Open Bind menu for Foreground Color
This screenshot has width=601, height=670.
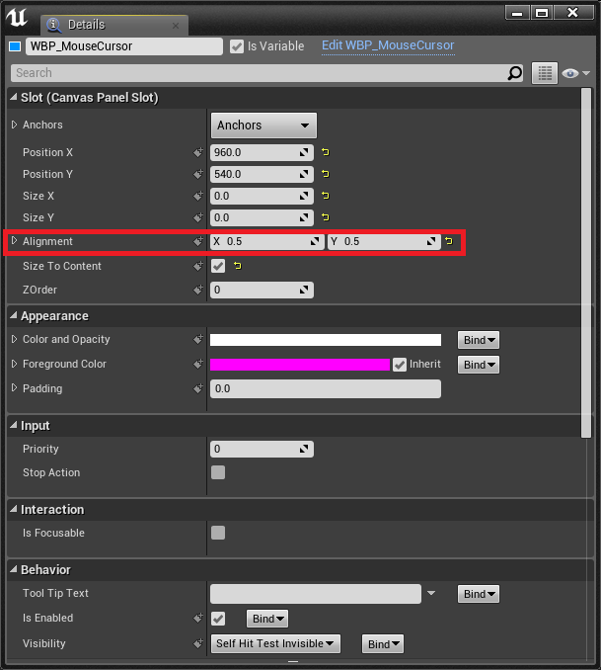pyautogui.click(x=479, y=365)
